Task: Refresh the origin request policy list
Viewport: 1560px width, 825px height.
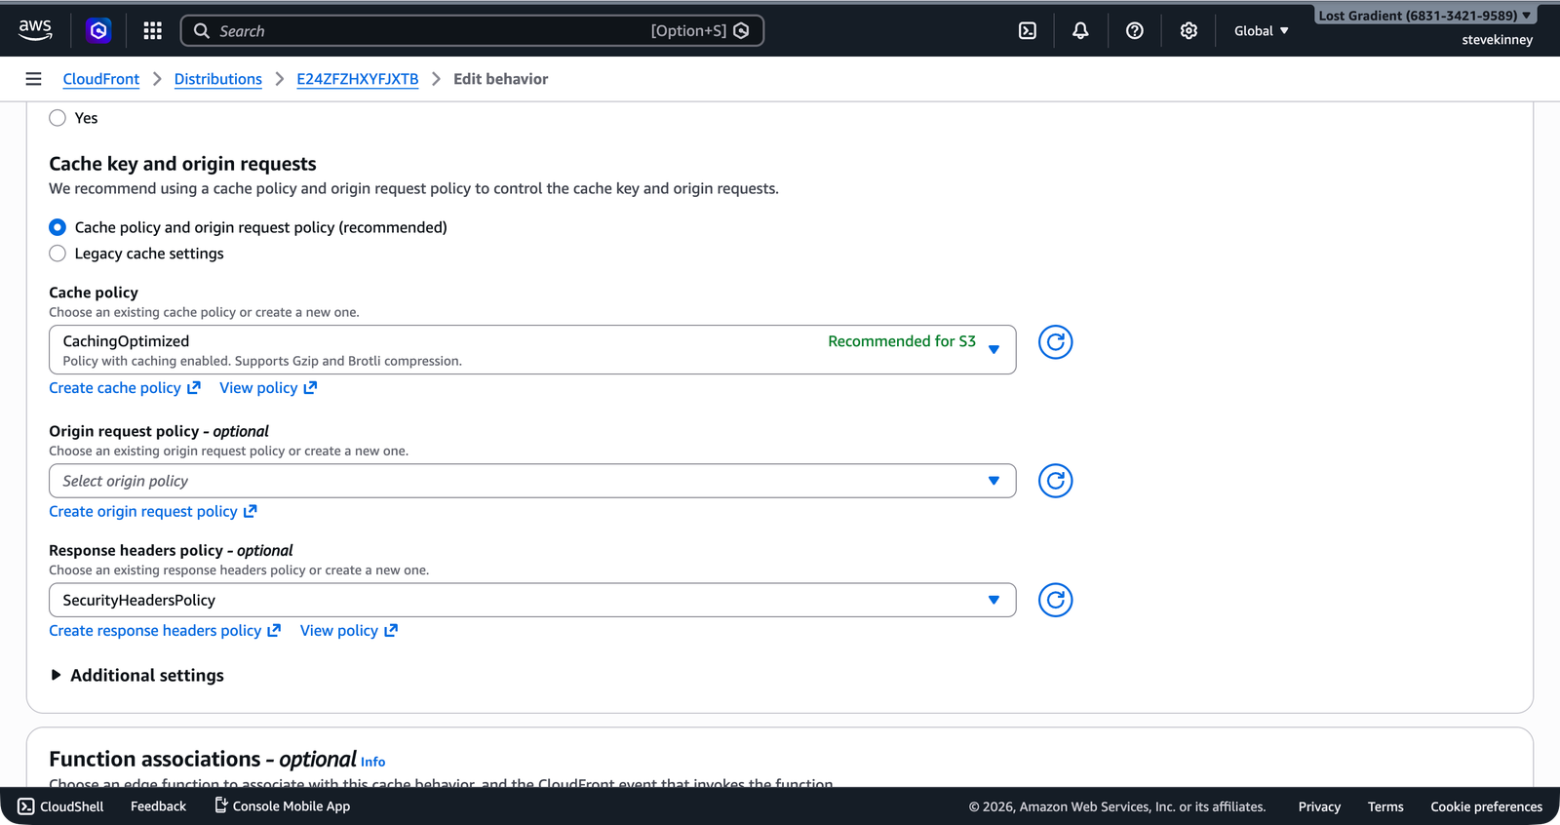Action: (x=1055, y=481)
